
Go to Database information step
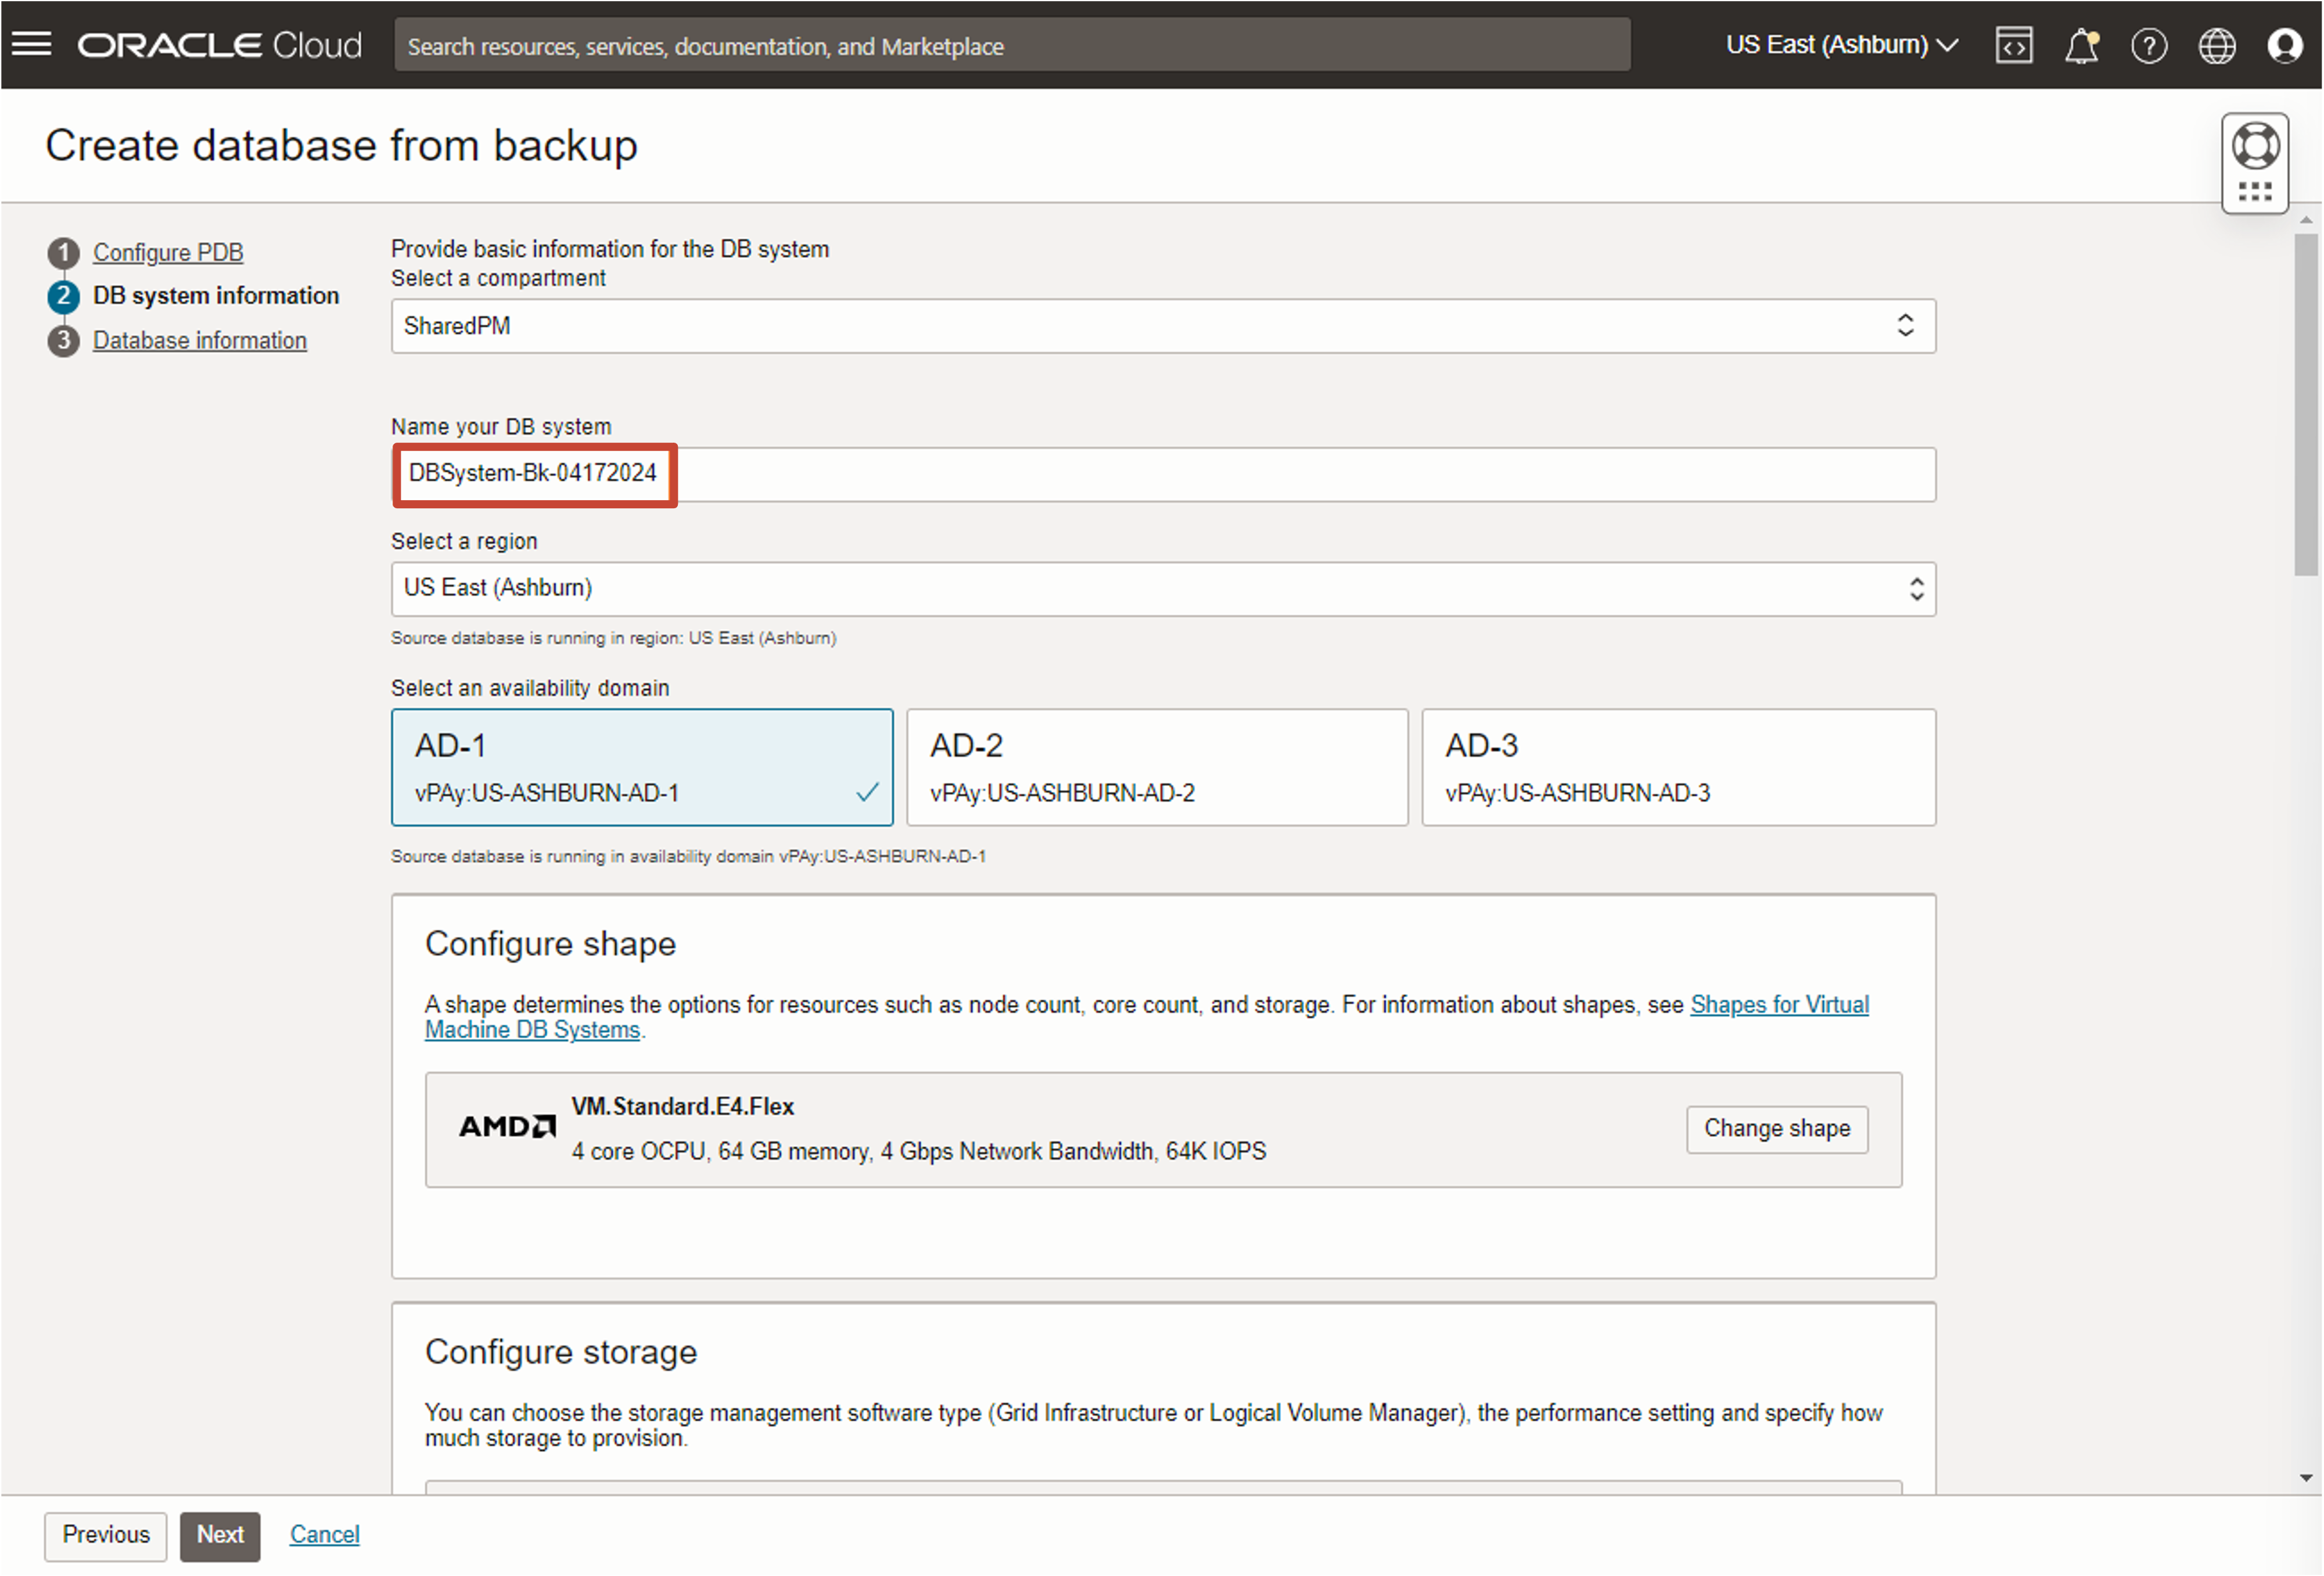(x=199, y=340)
